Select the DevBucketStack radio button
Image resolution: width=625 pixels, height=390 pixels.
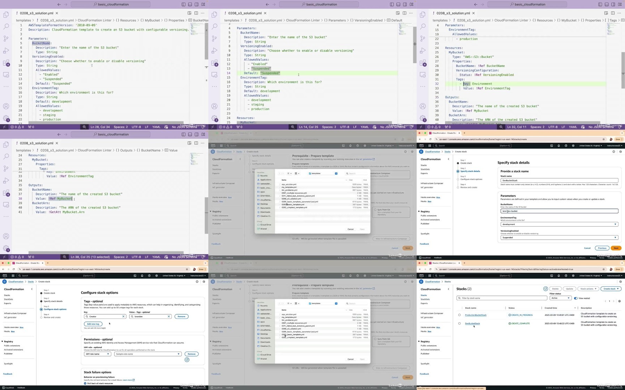[x=459, y=323]
